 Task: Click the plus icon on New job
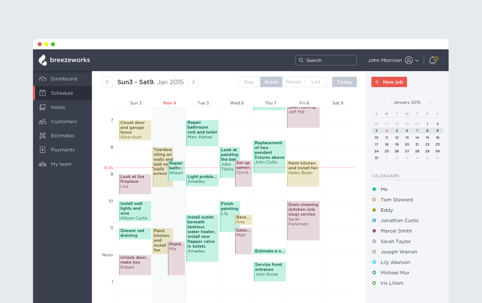[377, 82]
